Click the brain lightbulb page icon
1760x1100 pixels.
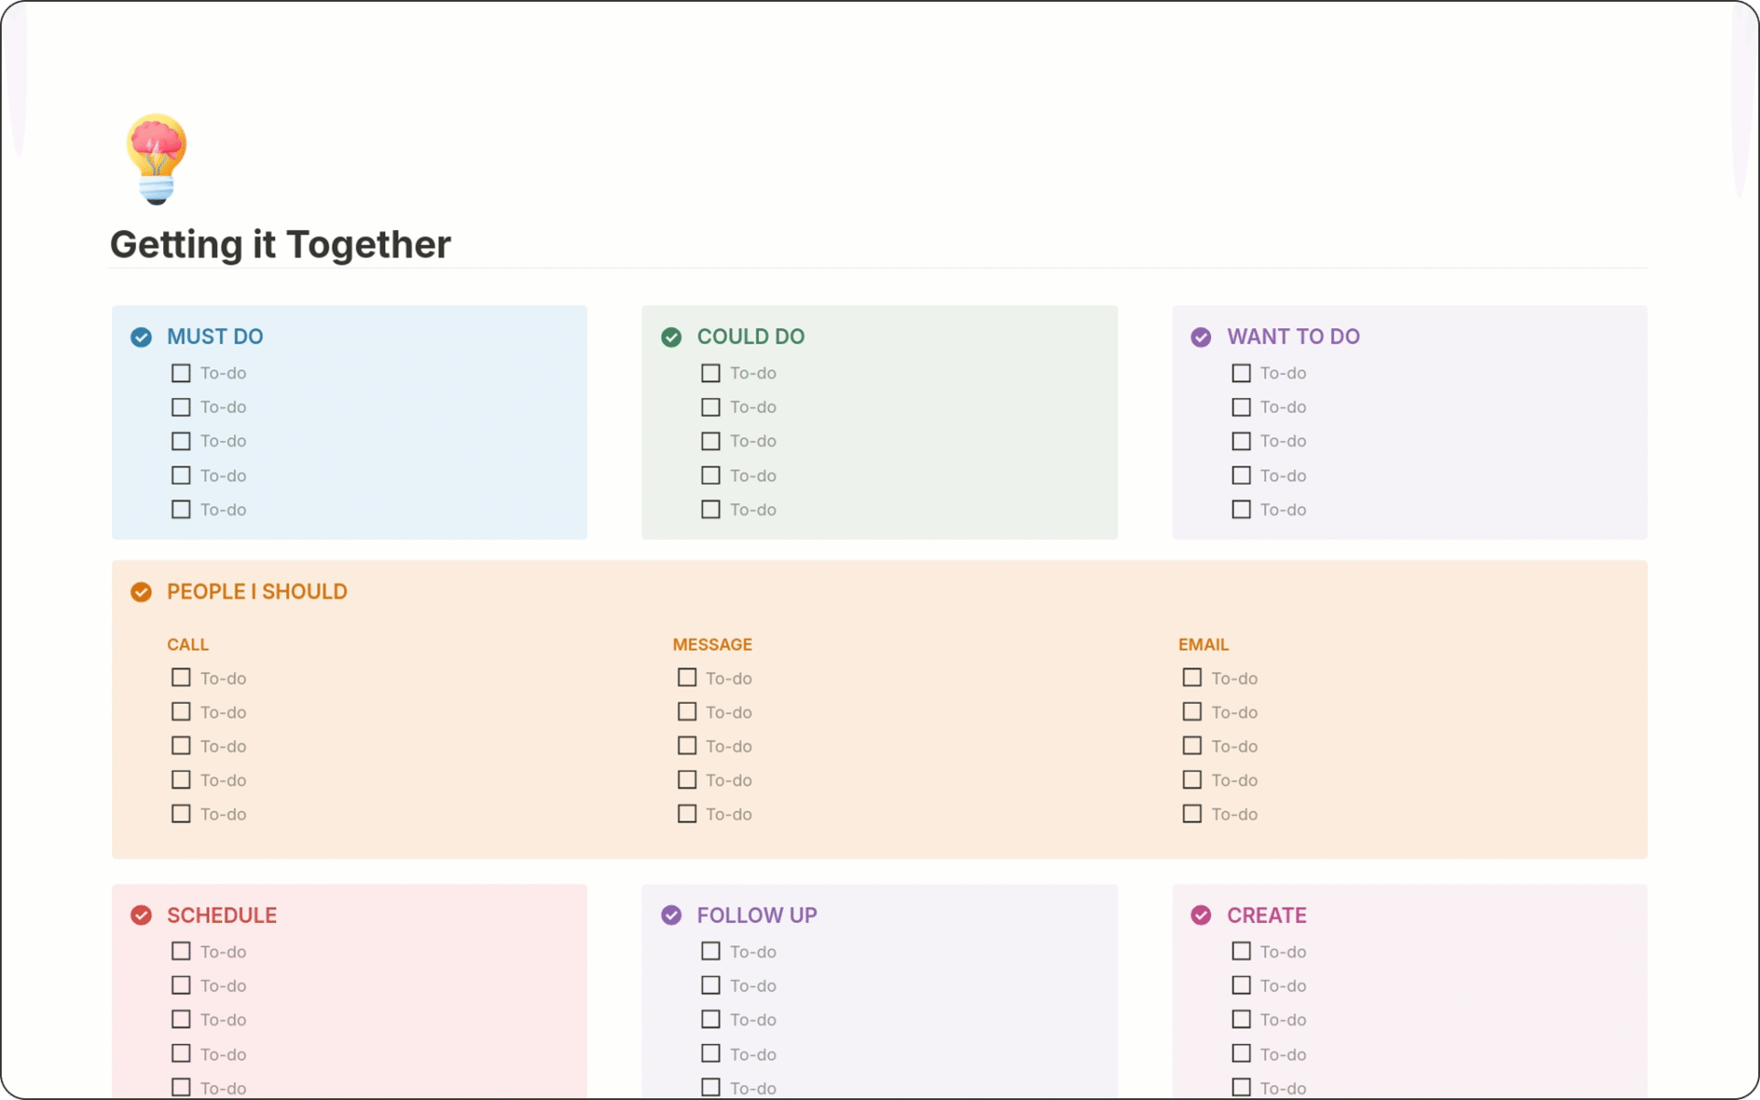coord(157,159)
